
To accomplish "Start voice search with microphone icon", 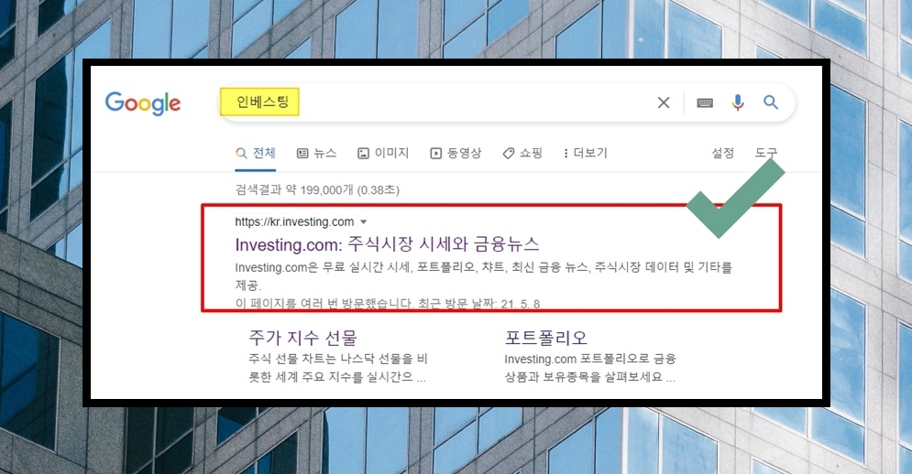I will pos(738,102).
